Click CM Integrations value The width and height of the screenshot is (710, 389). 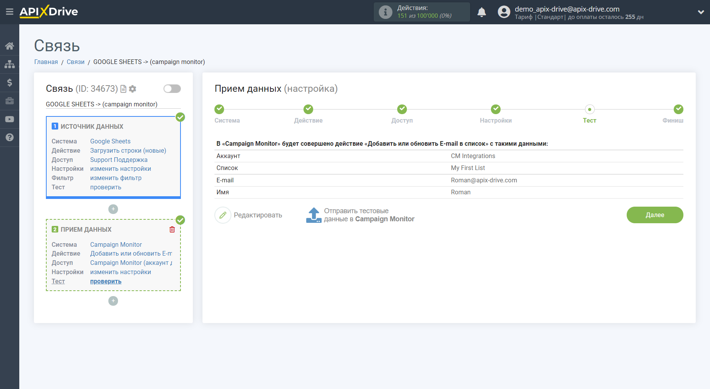click(473, 156)
